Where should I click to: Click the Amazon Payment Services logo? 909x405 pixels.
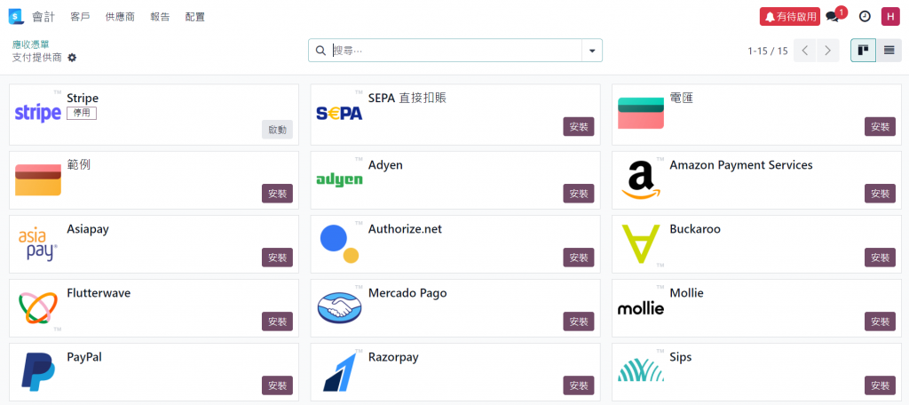[x=641, y=179]
